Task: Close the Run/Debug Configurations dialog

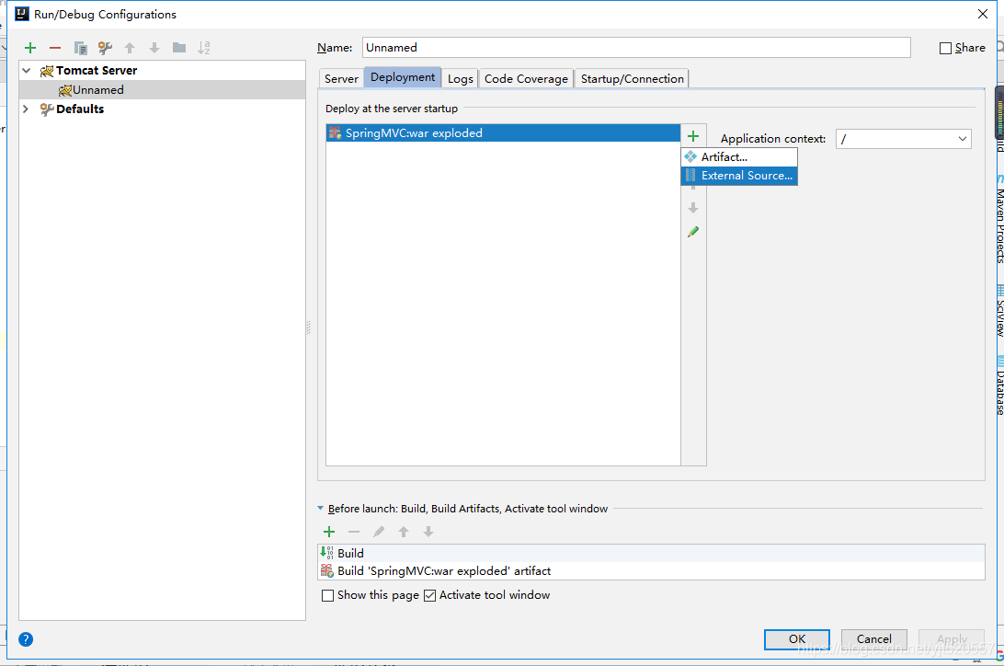Action: [x=983, y=14]
